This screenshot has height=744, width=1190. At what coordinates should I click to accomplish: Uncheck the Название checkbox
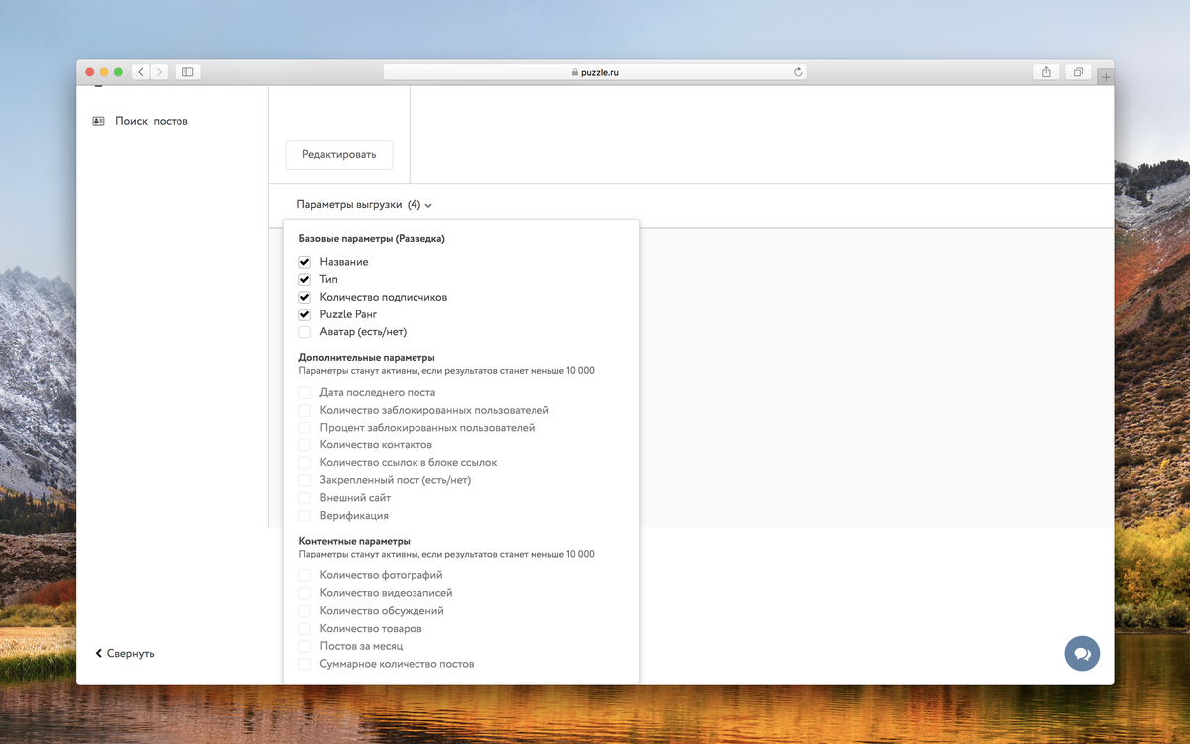[305, 262]
